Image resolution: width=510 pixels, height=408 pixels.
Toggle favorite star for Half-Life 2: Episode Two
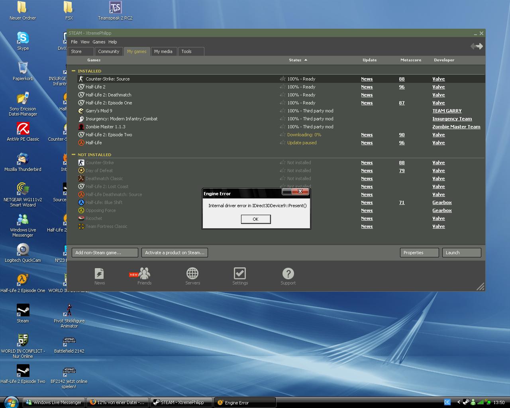[282, 135]
